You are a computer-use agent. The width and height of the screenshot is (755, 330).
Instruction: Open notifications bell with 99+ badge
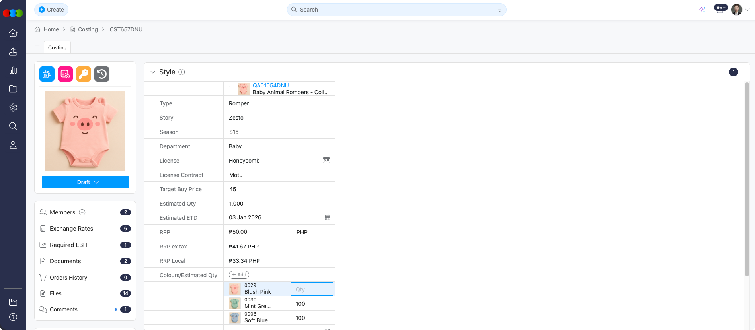[720, 10]
